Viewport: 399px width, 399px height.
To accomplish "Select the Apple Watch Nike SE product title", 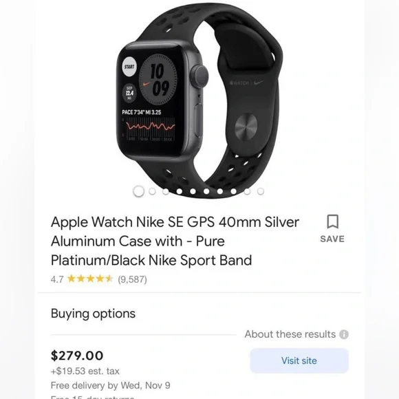I will click(175, 241).
